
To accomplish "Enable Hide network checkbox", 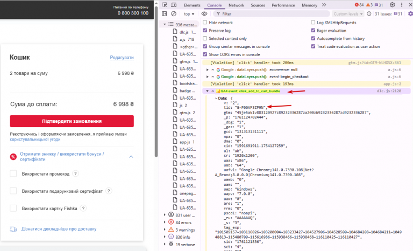I will pos(205,23).
